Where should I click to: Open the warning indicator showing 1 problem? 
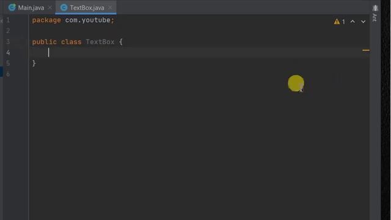[x=340, y=22]
